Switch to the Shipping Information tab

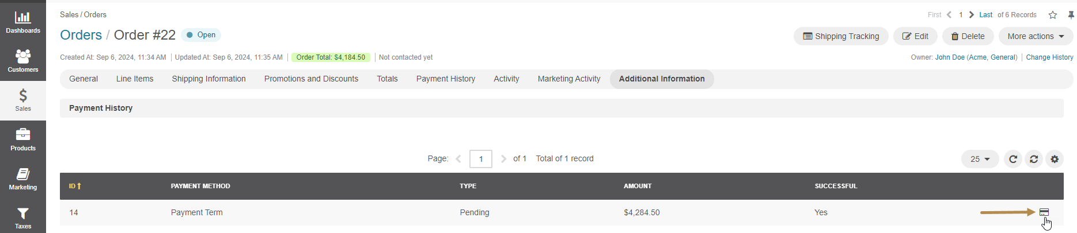[208, 79]
